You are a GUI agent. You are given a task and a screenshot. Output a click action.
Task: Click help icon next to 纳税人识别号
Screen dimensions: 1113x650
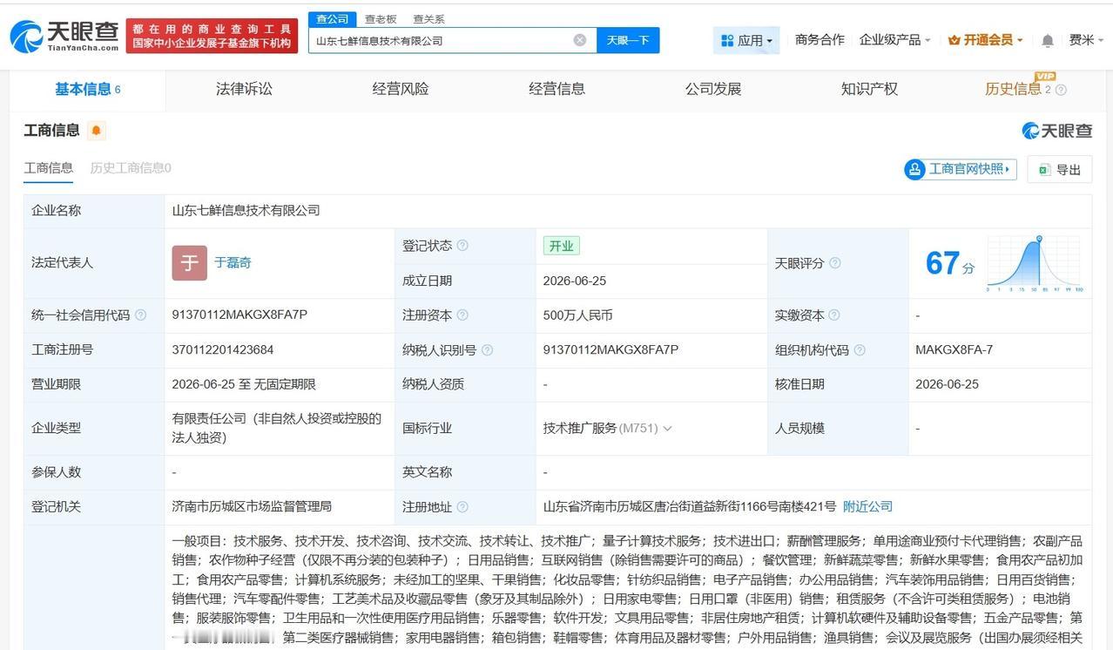(x=487, y=350)
